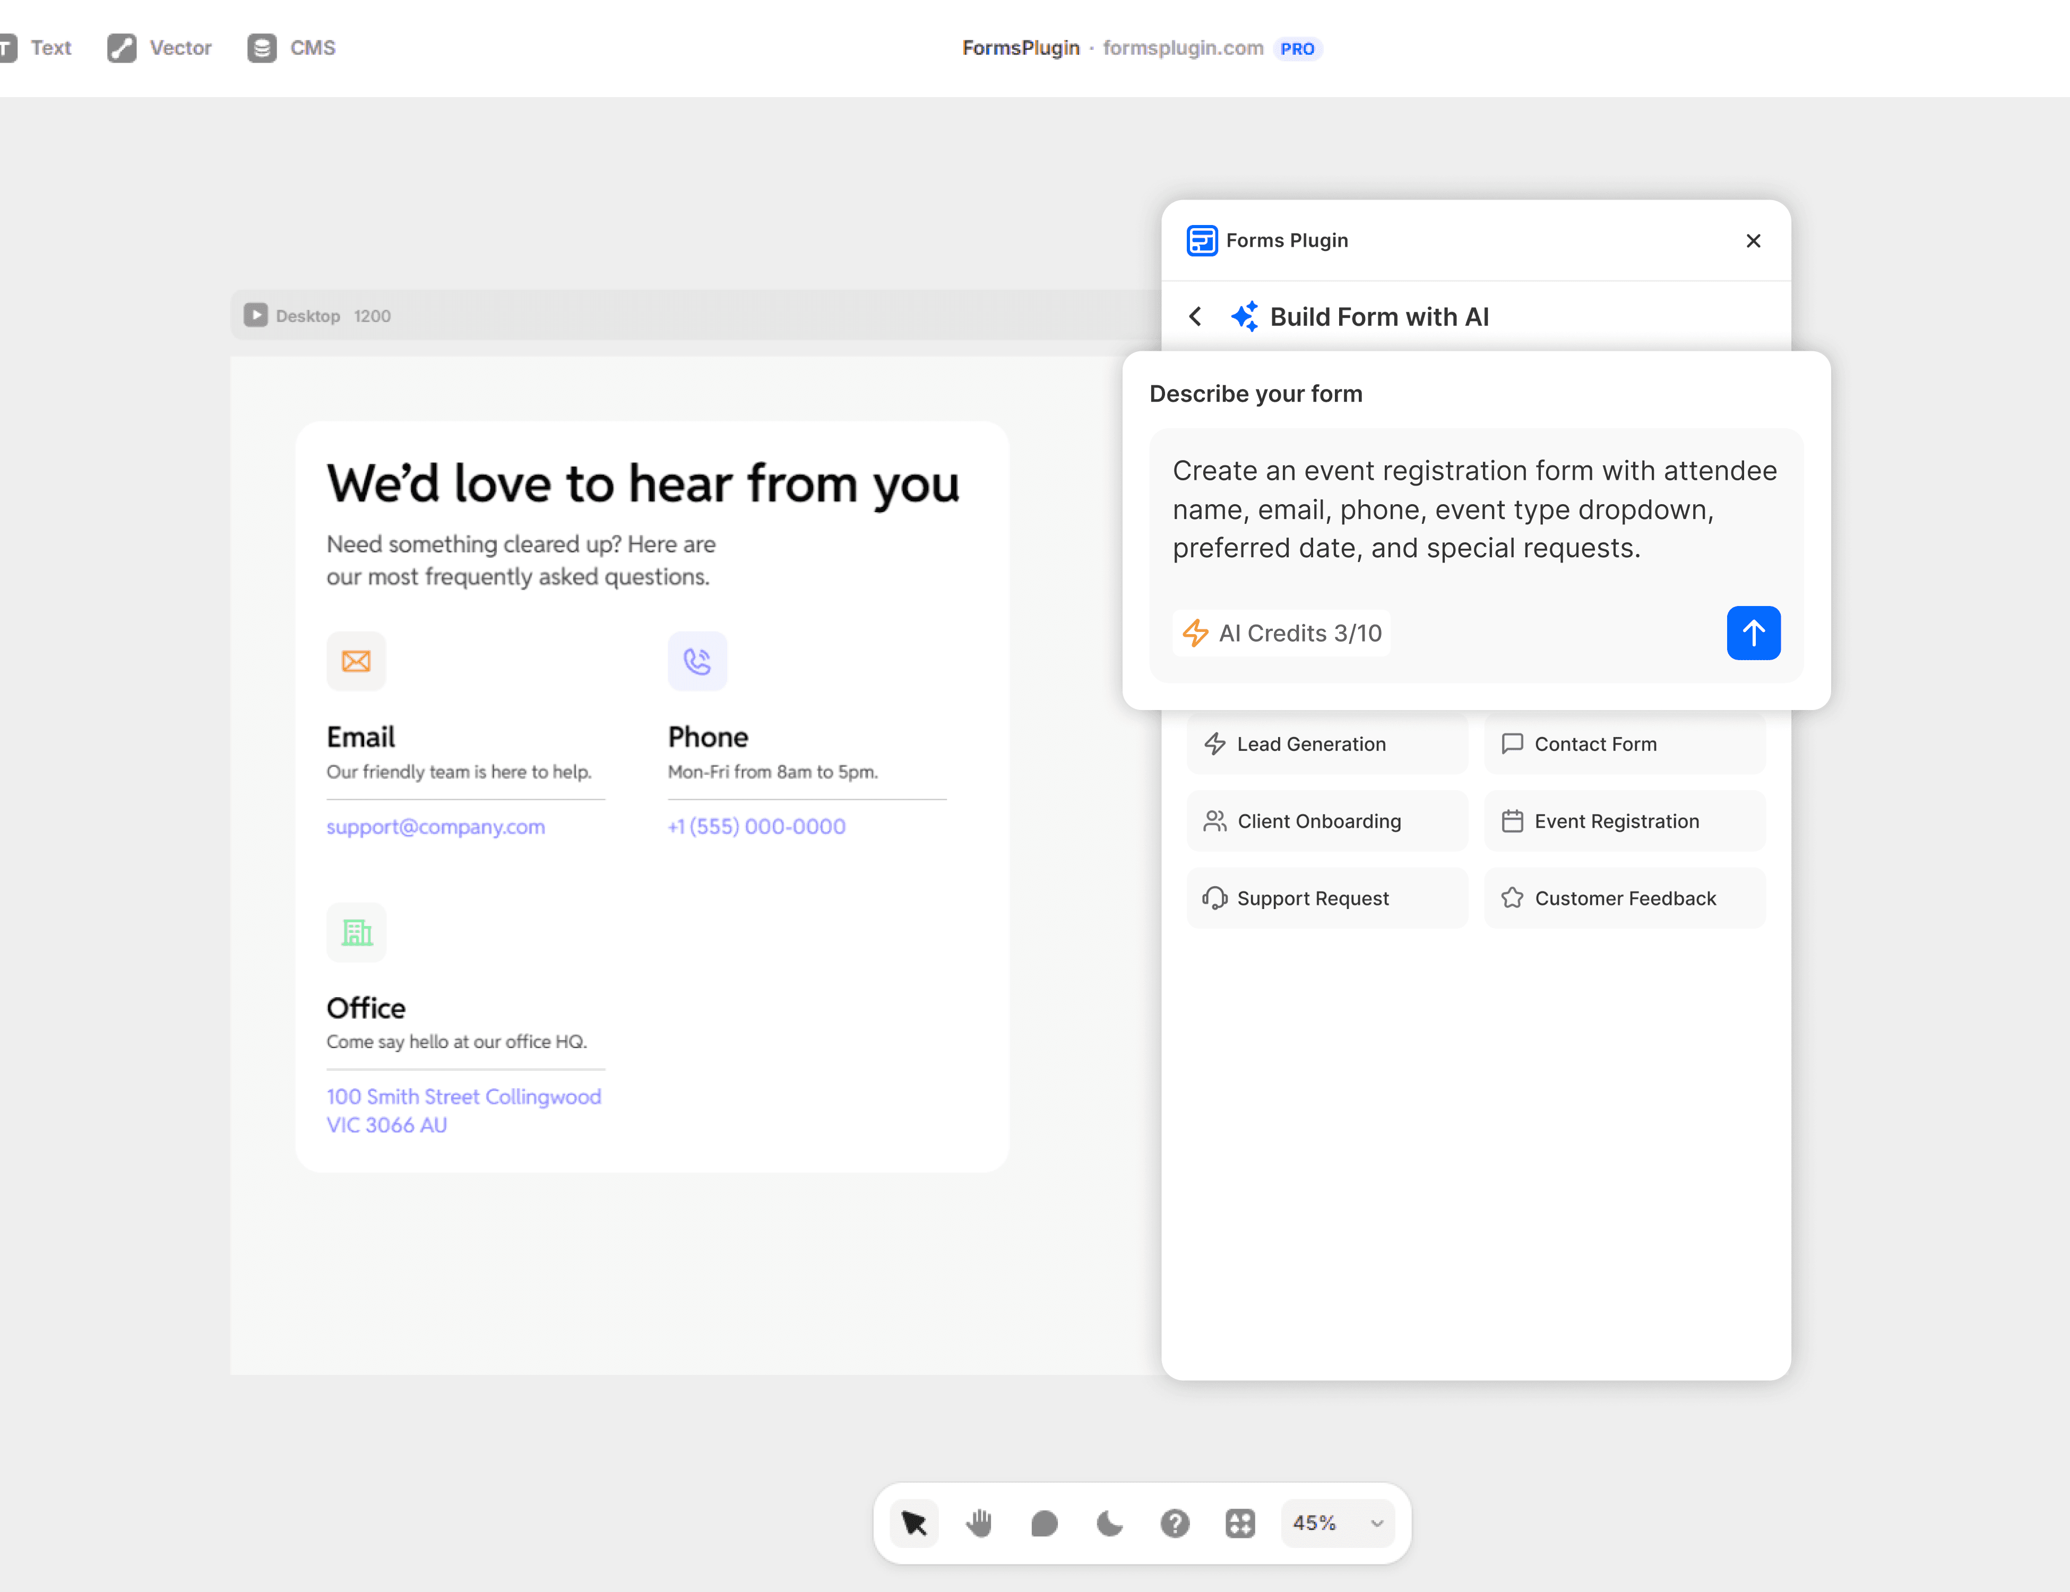Select Client Onboarding template
The height and width of the screenshot is (1592, 2070).
click(x=1326, y=820)
